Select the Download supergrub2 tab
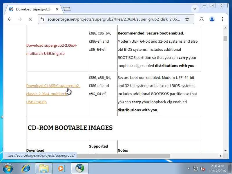 click(x=33, y=9)
